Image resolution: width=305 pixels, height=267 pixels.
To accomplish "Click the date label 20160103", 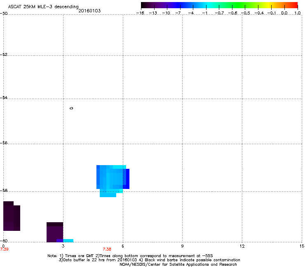I will click(x=89, y=11).
